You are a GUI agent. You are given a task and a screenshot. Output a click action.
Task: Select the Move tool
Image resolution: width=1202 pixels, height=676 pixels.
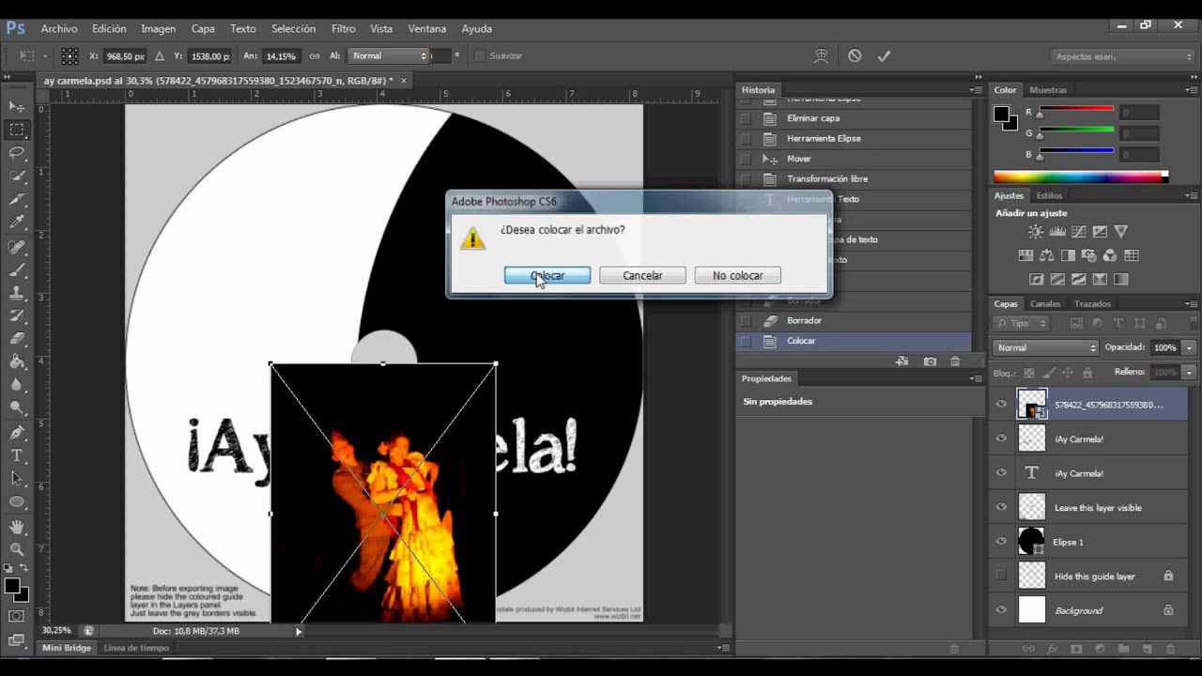point(17,106)
